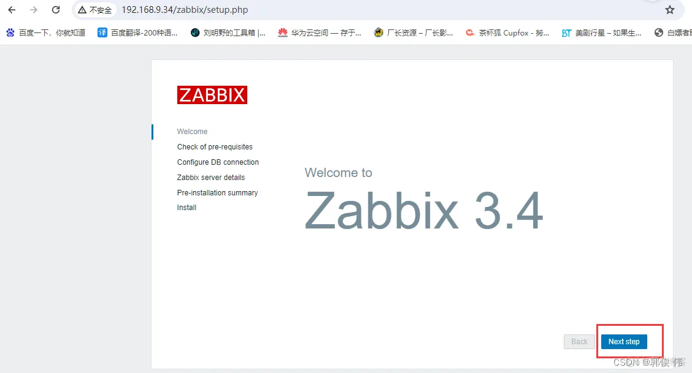Select the Welcome step
The width and height of the screenshot is (692, 373).
click(192, 131)
